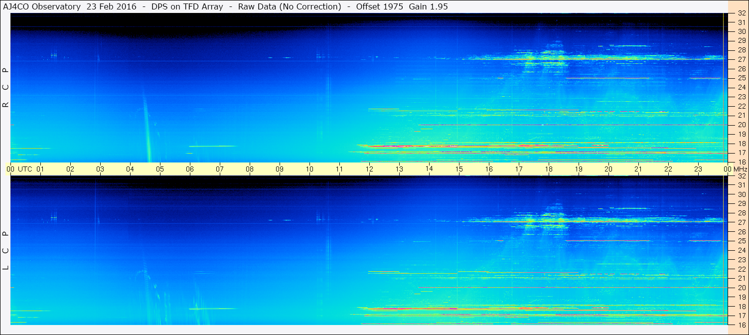Select hour 12 on the time axis
Image resolution: width=749 pixels, height=335 pixels.
click(x=369, y=169)
